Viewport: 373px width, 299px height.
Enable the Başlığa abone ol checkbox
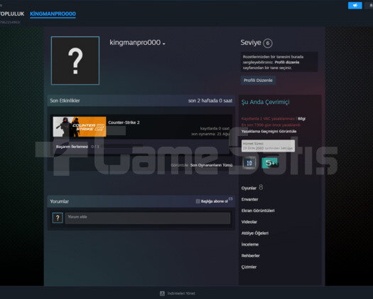[x=198, y=201]
